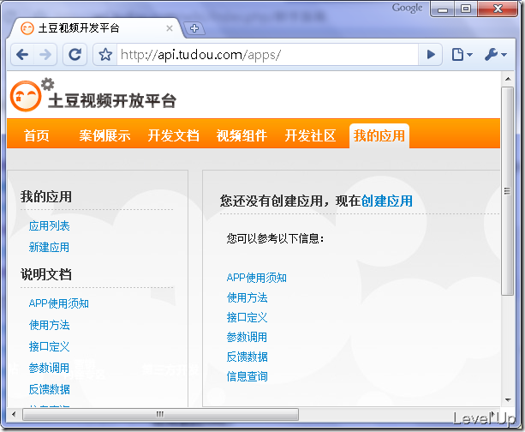Open main panel link 反馈数据

point(248,357)
